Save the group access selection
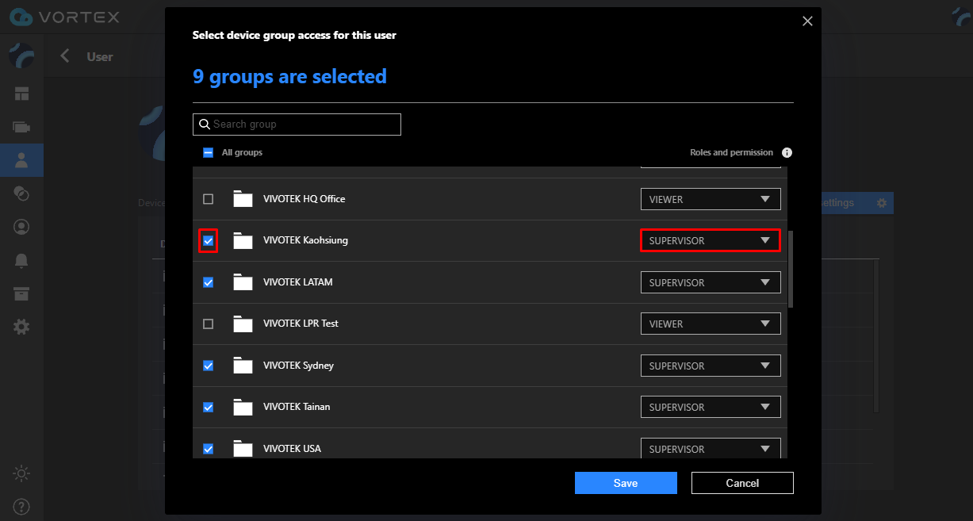Image resolution: width=973 pixels, height=521 pixels. [626, 483]
